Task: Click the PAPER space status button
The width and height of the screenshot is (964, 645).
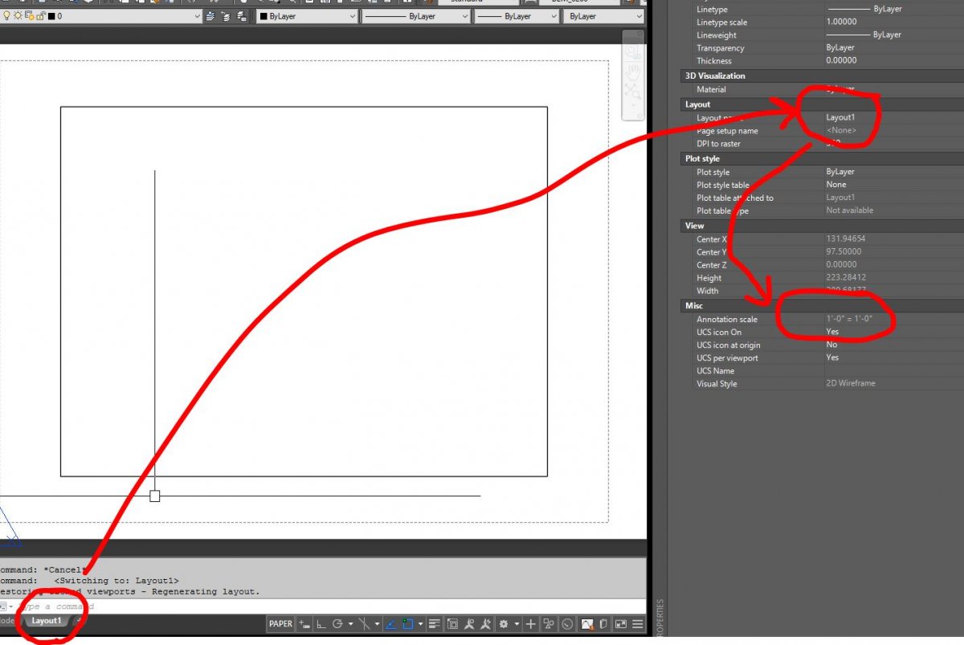Action: (280, 623)
